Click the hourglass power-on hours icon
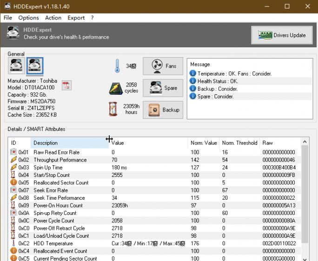318x261 pixels. click(113, 109)
